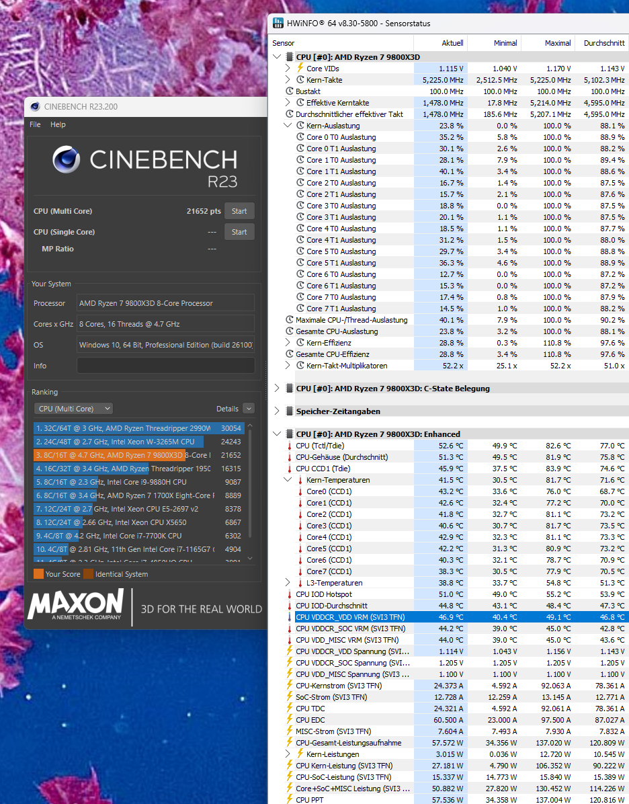Click the Aktuell column header

click(x=440, y=43)
